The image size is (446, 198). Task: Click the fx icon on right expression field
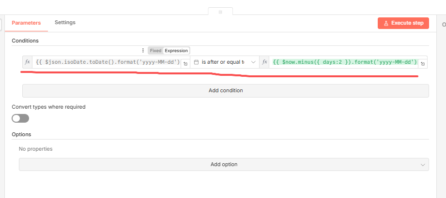pyautogui.click(x=264, y=62)
